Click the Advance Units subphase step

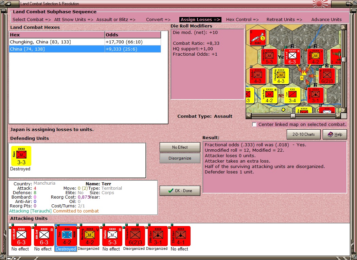pyautogui.click(x=326, y=20)
